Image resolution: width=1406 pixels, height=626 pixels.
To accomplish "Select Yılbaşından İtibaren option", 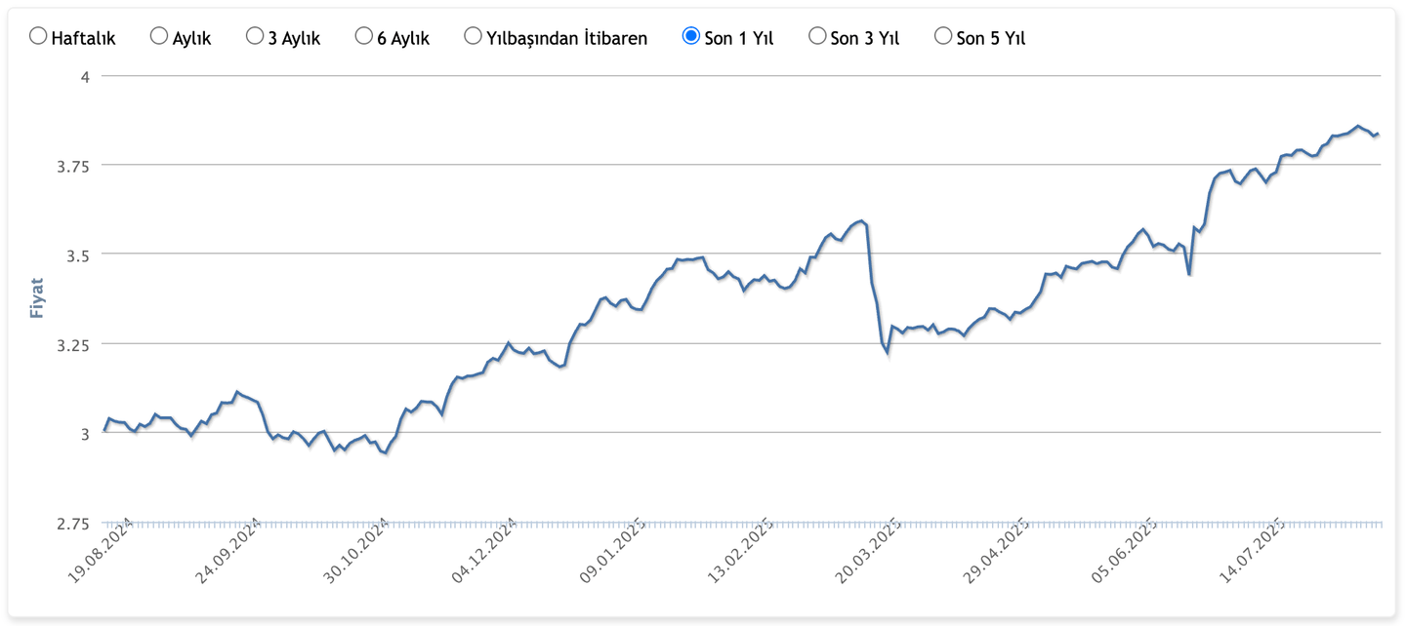I will click(474, 34).
